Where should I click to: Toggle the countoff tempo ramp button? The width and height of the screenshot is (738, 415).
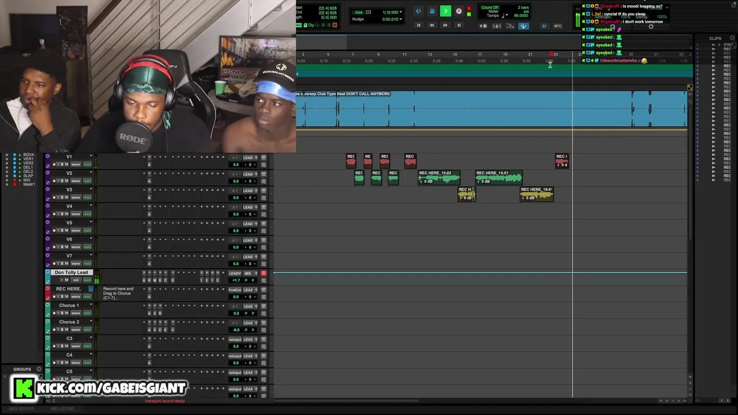click(x=510, y=26)
